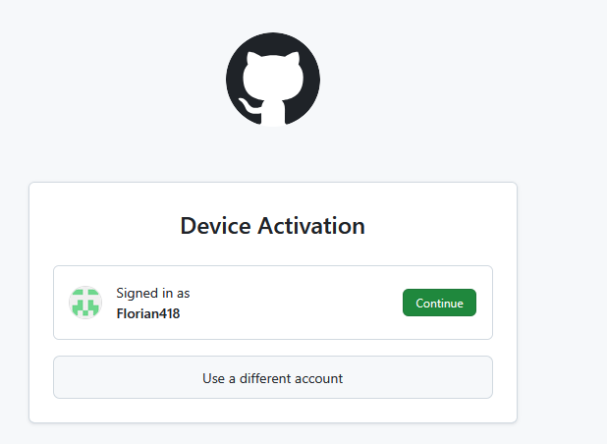Select Use a different account
This screenshot has width=607, height=444.
coord(272,377)
